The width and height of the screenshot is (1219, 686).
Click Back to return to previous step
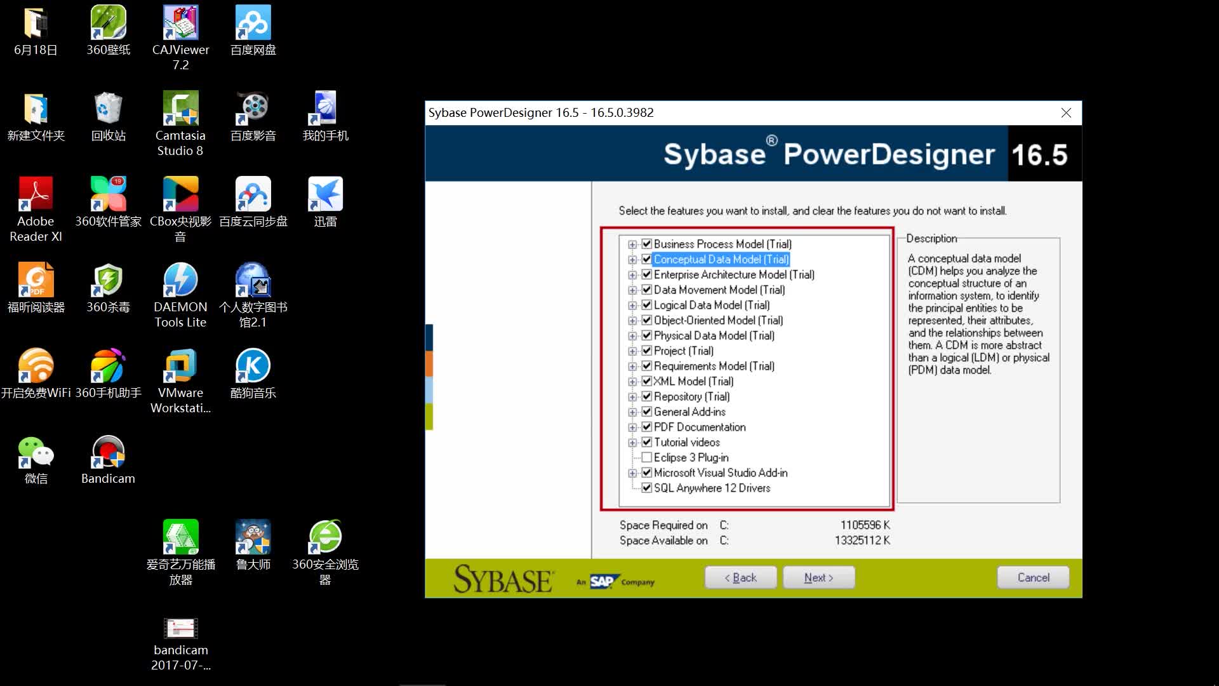pos(740,578)
